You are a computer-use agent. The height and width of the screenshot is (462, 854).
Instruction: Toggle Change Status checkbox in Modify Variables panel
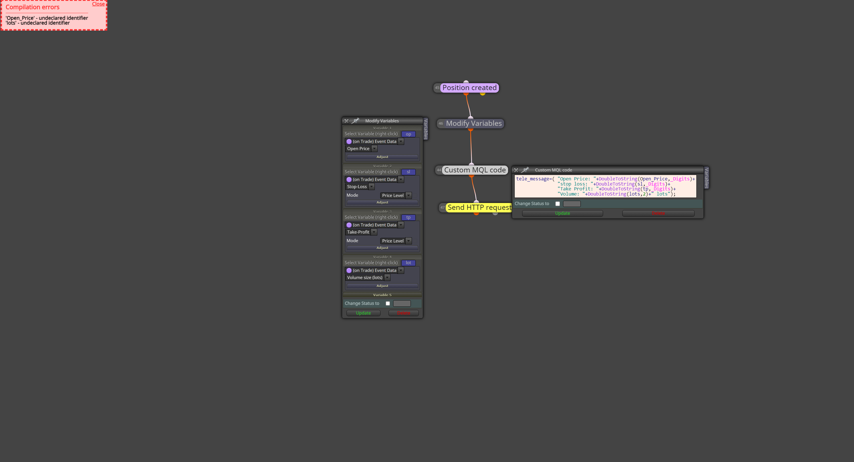[x=388, y=304]
